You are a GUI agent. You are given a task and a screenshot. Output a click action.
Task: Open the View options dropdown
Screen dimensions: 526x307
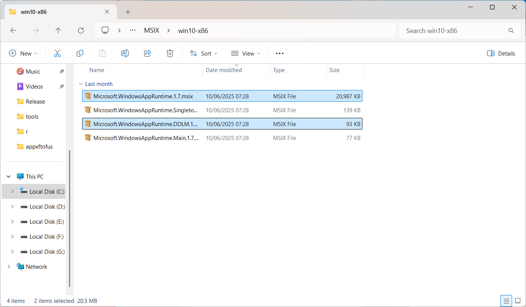click(245, 53)
